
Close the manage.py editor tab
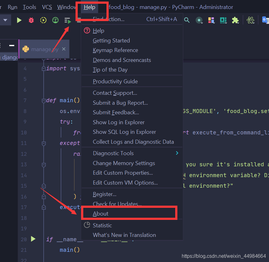point(64,49)
